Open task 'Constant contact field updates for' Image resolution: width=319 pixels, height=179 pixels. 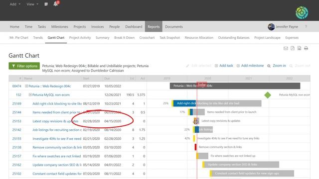[x=57, y=174]
